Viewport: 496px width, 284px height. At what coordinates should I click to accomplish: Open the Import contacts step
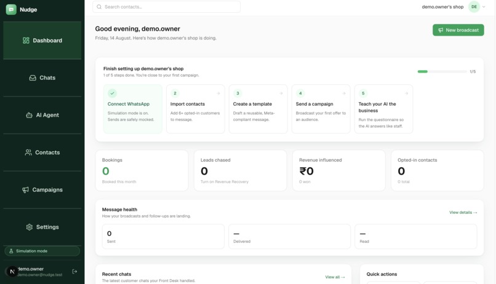pyautogui.click(x=196, y=109)
